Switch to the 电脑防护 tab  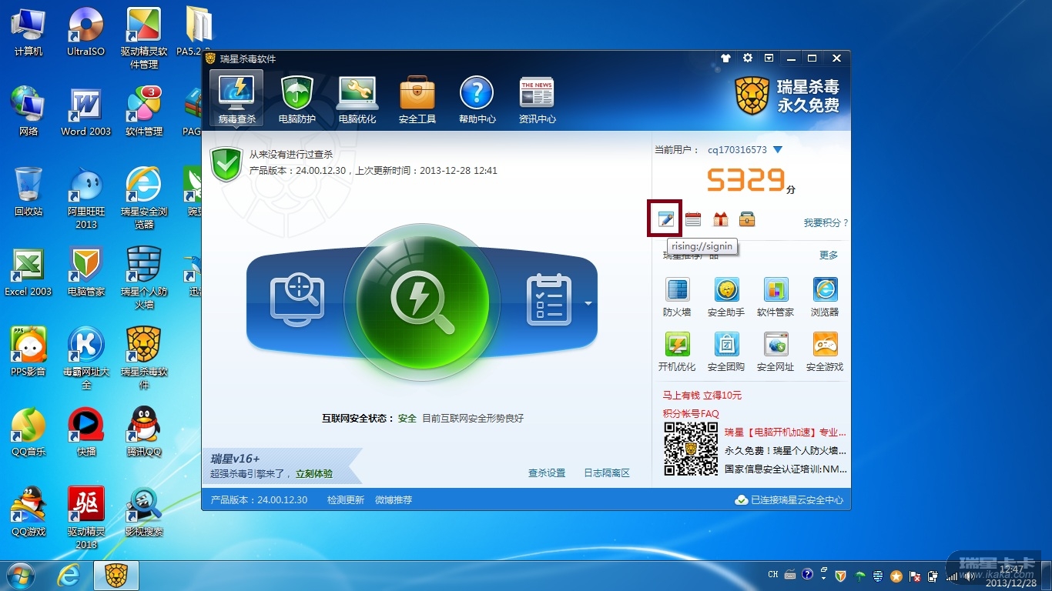click(297, 98)
